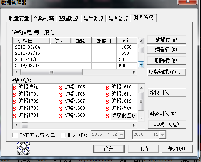Click the 分红 value -1050

click(125, 47)
